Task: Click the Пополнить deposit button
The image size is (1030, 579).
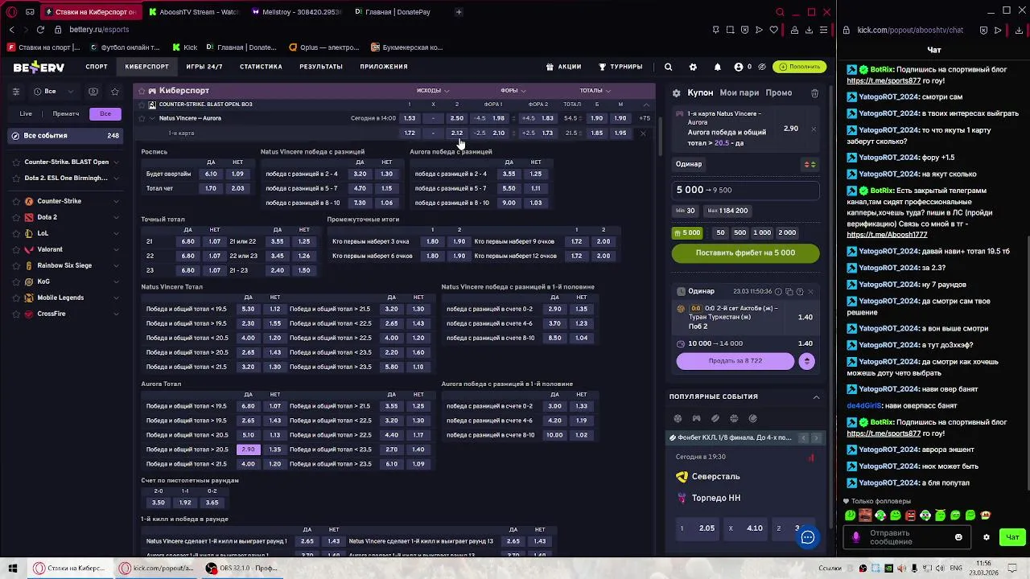Action: 800,67
